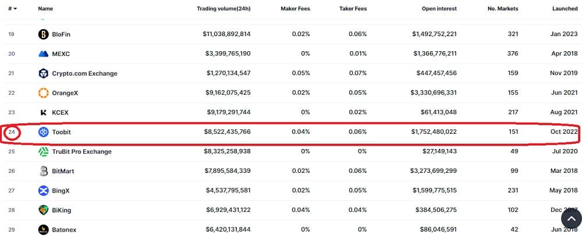Sort table by Trading volume(24h) header
The height and width of the screenshot is (238, 582).
click(x=223, y=9)
